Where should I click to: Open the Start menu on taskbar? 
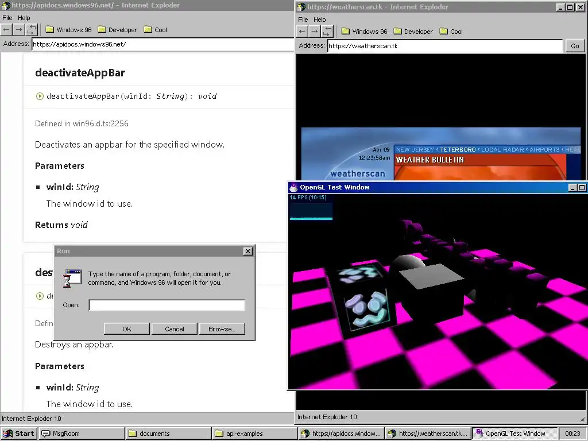(x=18, y=434)
